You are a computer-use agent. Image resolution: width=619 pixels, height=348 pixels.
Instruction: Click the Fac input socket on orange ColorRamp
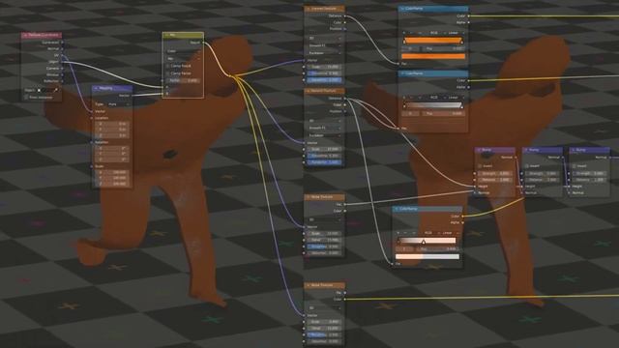click(x=398, y=64)
